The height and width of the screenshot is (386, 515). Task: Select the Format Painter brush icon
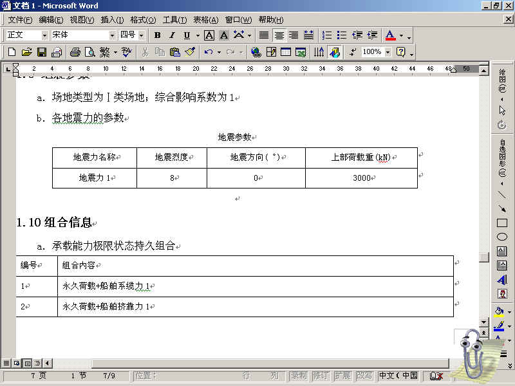coord(189,52)
